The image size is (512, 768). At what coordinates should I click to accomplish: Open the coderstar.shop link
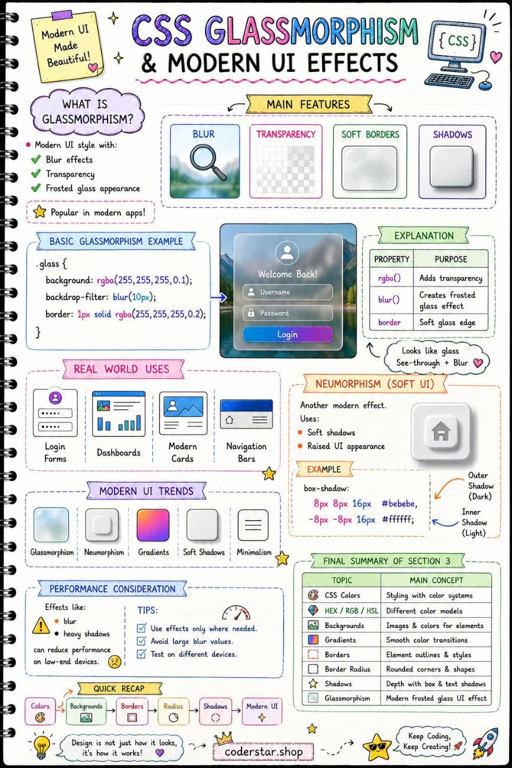263,752
